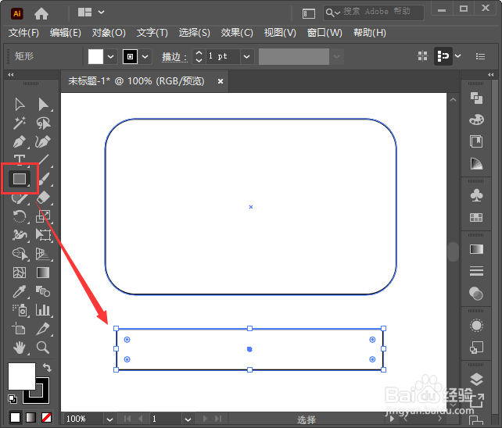Open the fill swatch in control bar
This screenshot has width=502, height=428.
coord(95,56)
